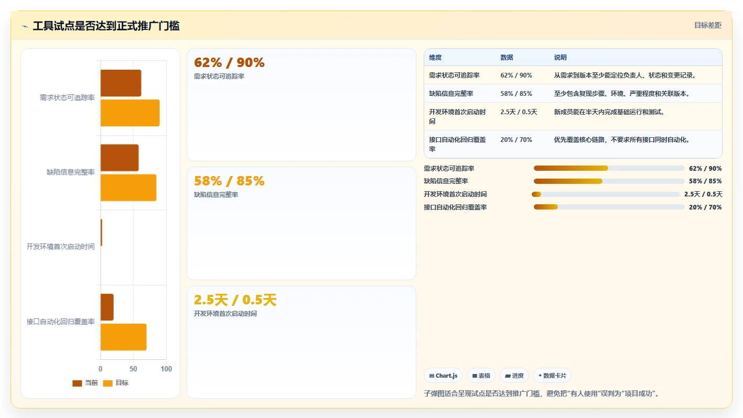The image size is (743, 418).
Task: Click the 当前 bar for 缺陷信息完整率
Action: point(120,158)
